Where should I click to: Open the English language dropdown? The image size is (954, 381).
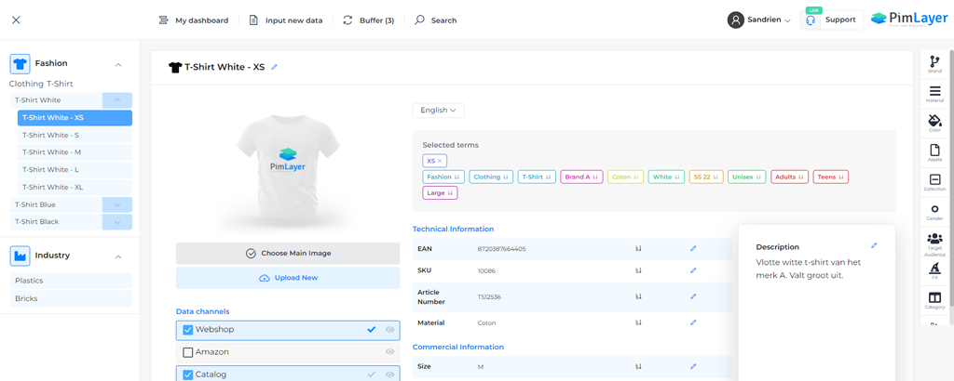[x=438, y=110]
